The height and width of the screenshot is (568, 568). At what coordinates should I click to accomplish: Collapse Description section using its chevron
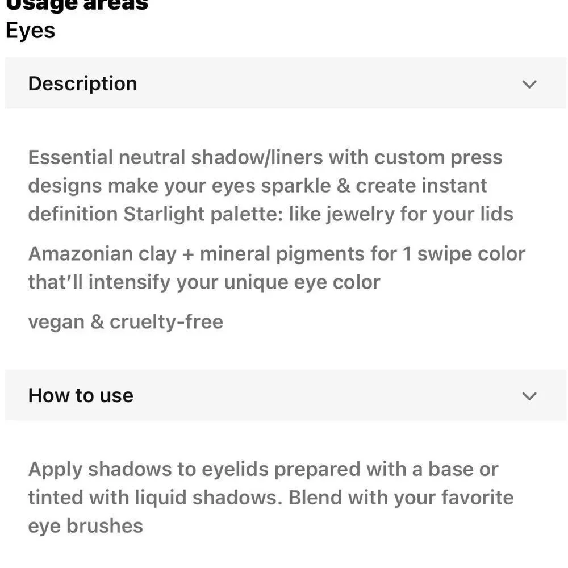point(529,84)
